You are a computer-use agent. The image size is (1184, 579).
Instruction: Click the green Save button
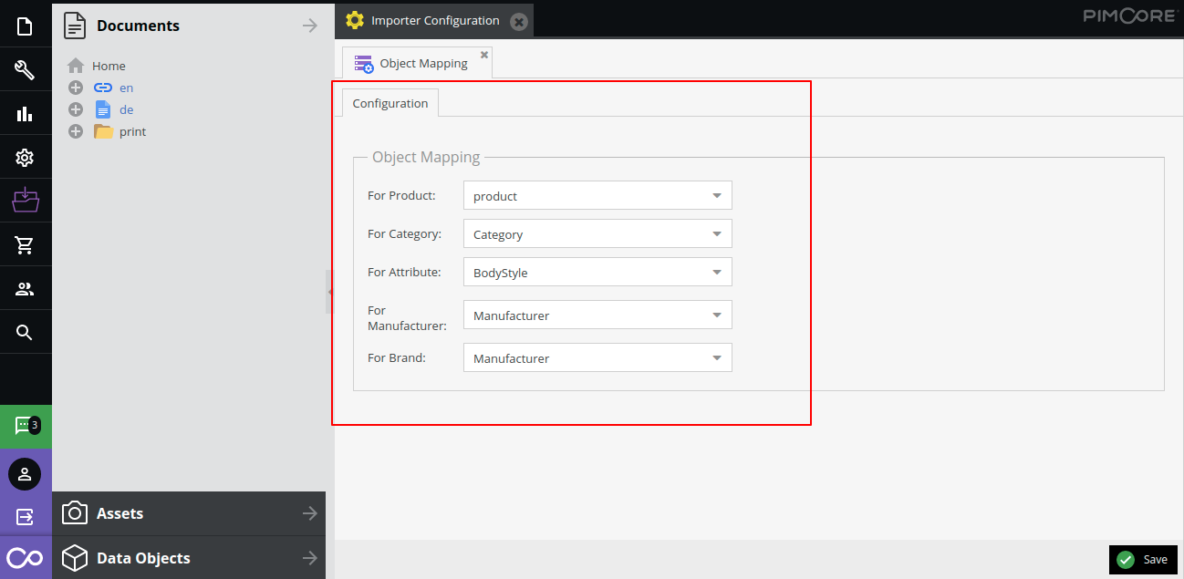point(1143,559)
